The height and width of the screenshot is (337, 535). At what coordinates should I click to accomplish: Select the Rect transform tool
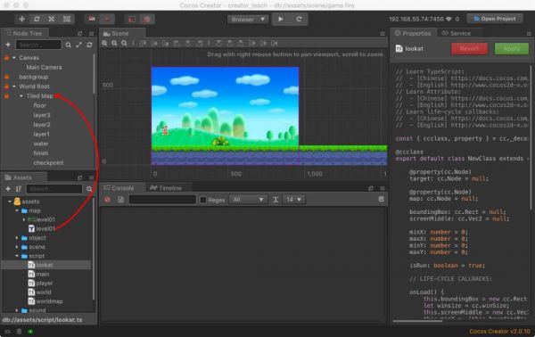point(67,19)
